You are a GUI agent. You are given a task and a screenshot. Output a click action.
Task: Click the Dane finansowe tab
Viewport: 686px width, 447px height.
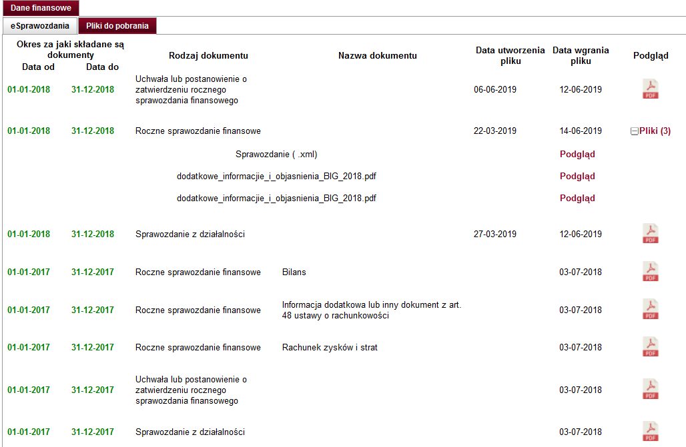(41, 8)
